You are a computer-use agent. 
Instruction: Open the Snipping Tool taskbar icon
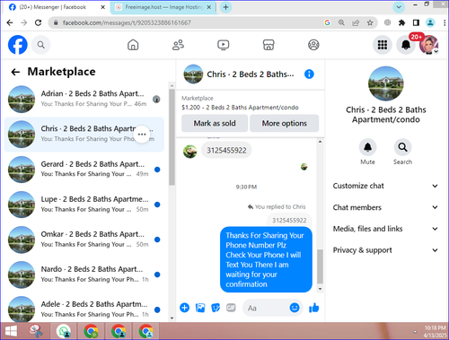point(36,331)
